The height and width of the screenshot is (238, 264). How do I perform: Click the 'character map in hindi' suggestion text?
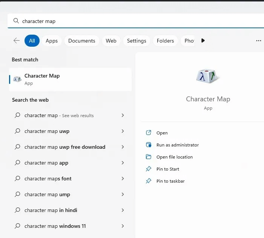pyautogui.click(x=51, y=210)
